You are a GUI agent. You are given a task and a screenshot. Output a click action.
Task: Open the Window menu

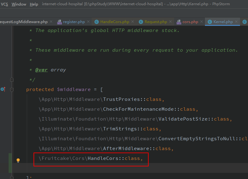[19, 4]
